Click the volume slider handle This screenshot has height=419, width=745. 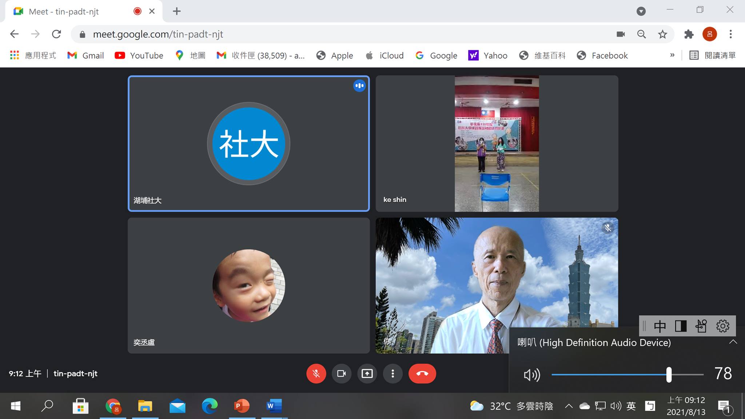coord(669,374)
